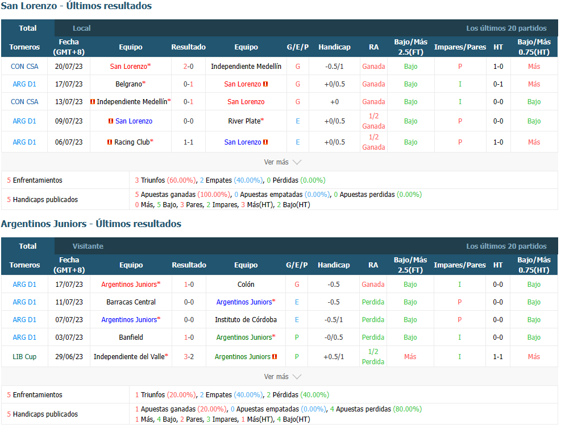Click 'Argentinos Juniors - Últimos resultados' heading

[92, 224]
